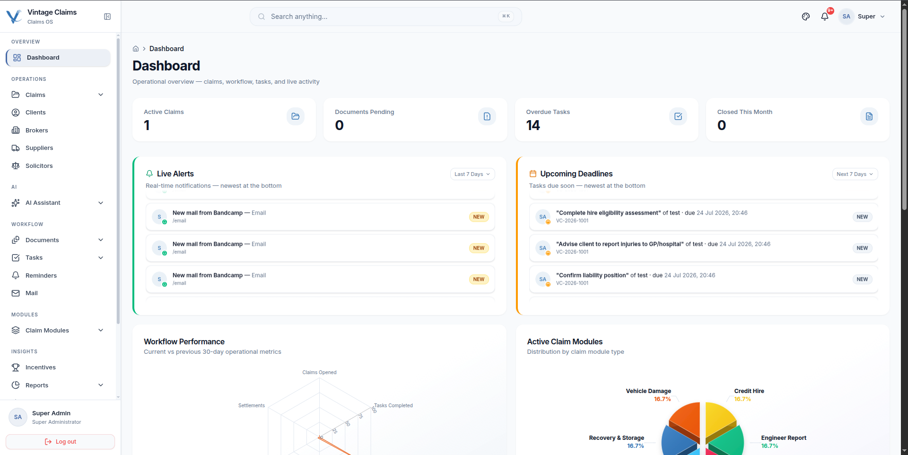Click the Documents Pending alert icon
The image size is (908, 455).
pos(487,116)
